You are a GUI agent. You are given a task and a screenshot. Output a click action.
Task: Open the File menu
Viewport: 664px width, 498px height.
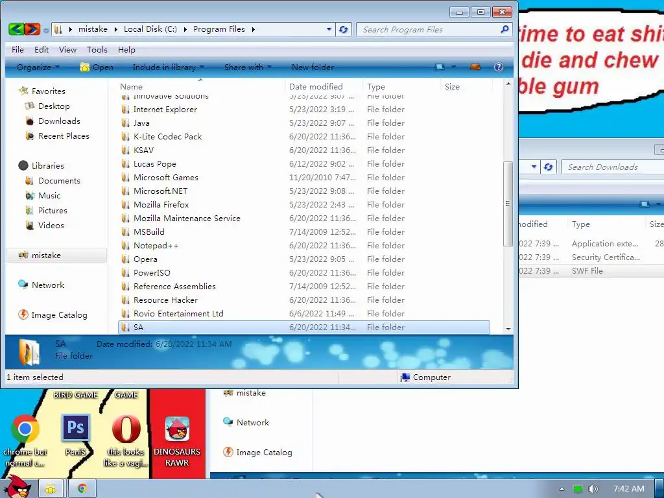point(18,49)
